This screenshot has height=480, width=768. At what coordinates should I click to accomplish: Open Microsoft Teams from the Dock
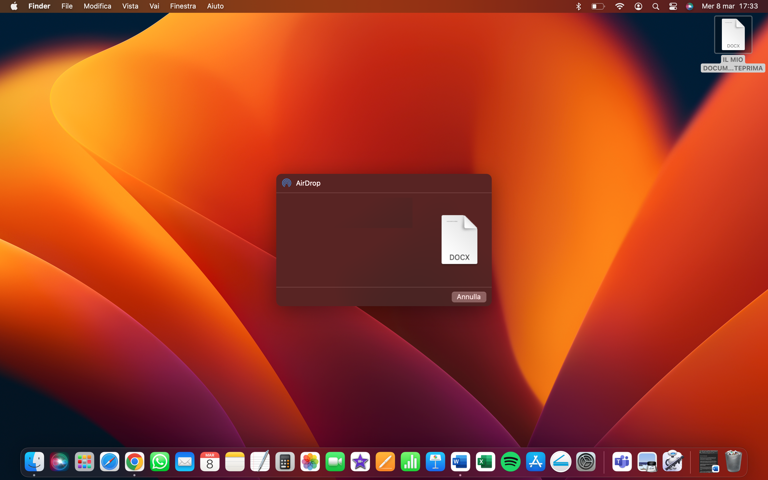click(622, 462)
